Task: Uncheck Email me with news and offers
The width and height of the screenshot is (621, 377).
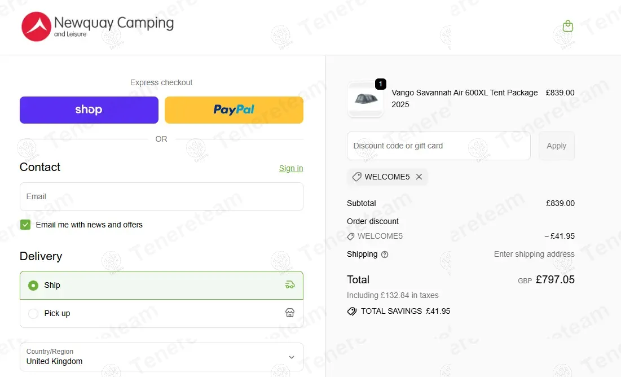Action: click(x=25, y=225)
